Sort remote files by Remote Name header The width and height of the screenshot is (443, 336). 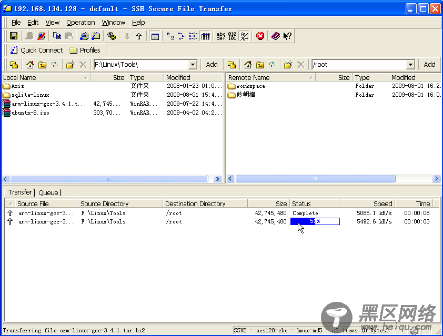271,77
